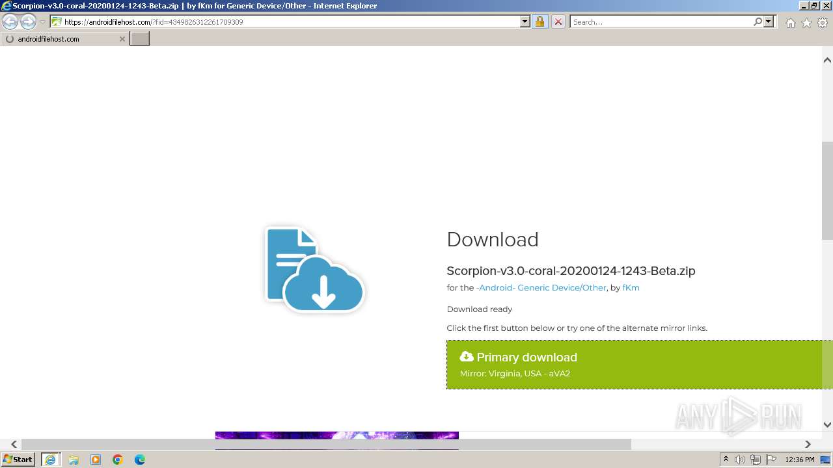This screenshot has height=468, width=833.
Task: Launch Google Chrome from the taskbar
Action: coord(118,460)
